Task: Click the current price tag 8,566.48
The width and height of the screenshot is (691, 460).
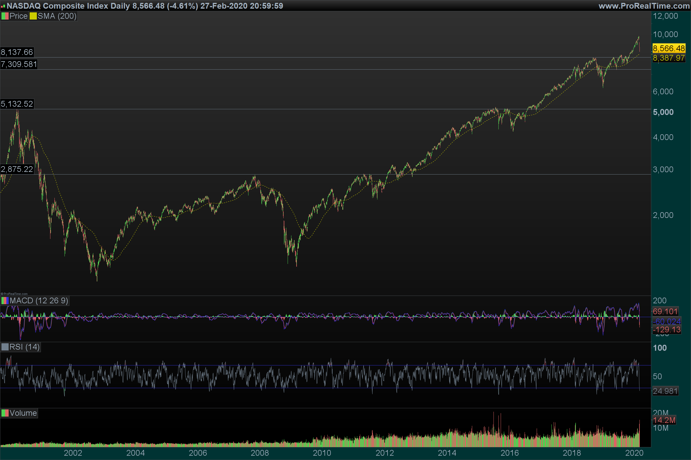Action: [x=669, y=48]
